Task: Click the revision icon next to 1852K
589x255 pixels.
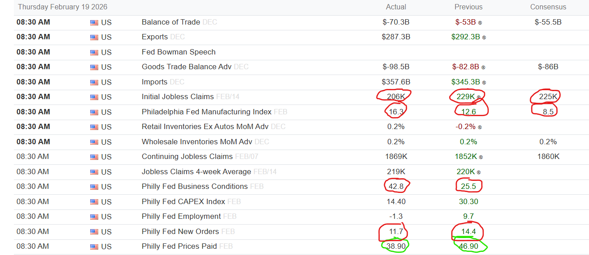Action: (480, 157)
